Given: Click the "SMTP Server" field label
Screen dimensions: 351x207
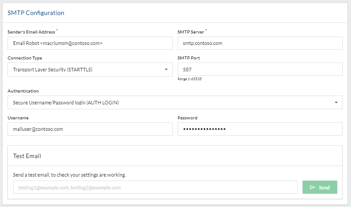Looking at the screenshot, I should tap(191, 32).
